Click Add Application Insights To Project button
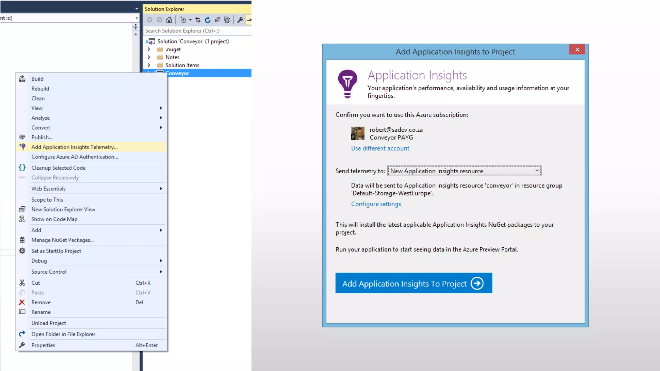Viewport: 660px width, 371px height. (x=413, y=283)
